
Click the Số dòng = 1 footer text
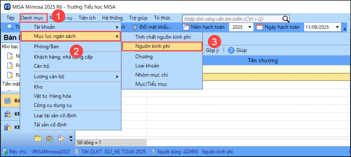point(89,142)
